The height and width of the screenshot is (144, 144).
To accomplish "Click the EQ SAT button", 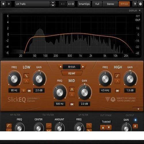I will pyautogui.click(x=72, y=73).
